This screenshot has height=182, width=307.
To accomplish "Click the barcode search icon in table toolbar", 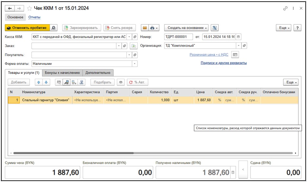I will [x=59, y=82].
